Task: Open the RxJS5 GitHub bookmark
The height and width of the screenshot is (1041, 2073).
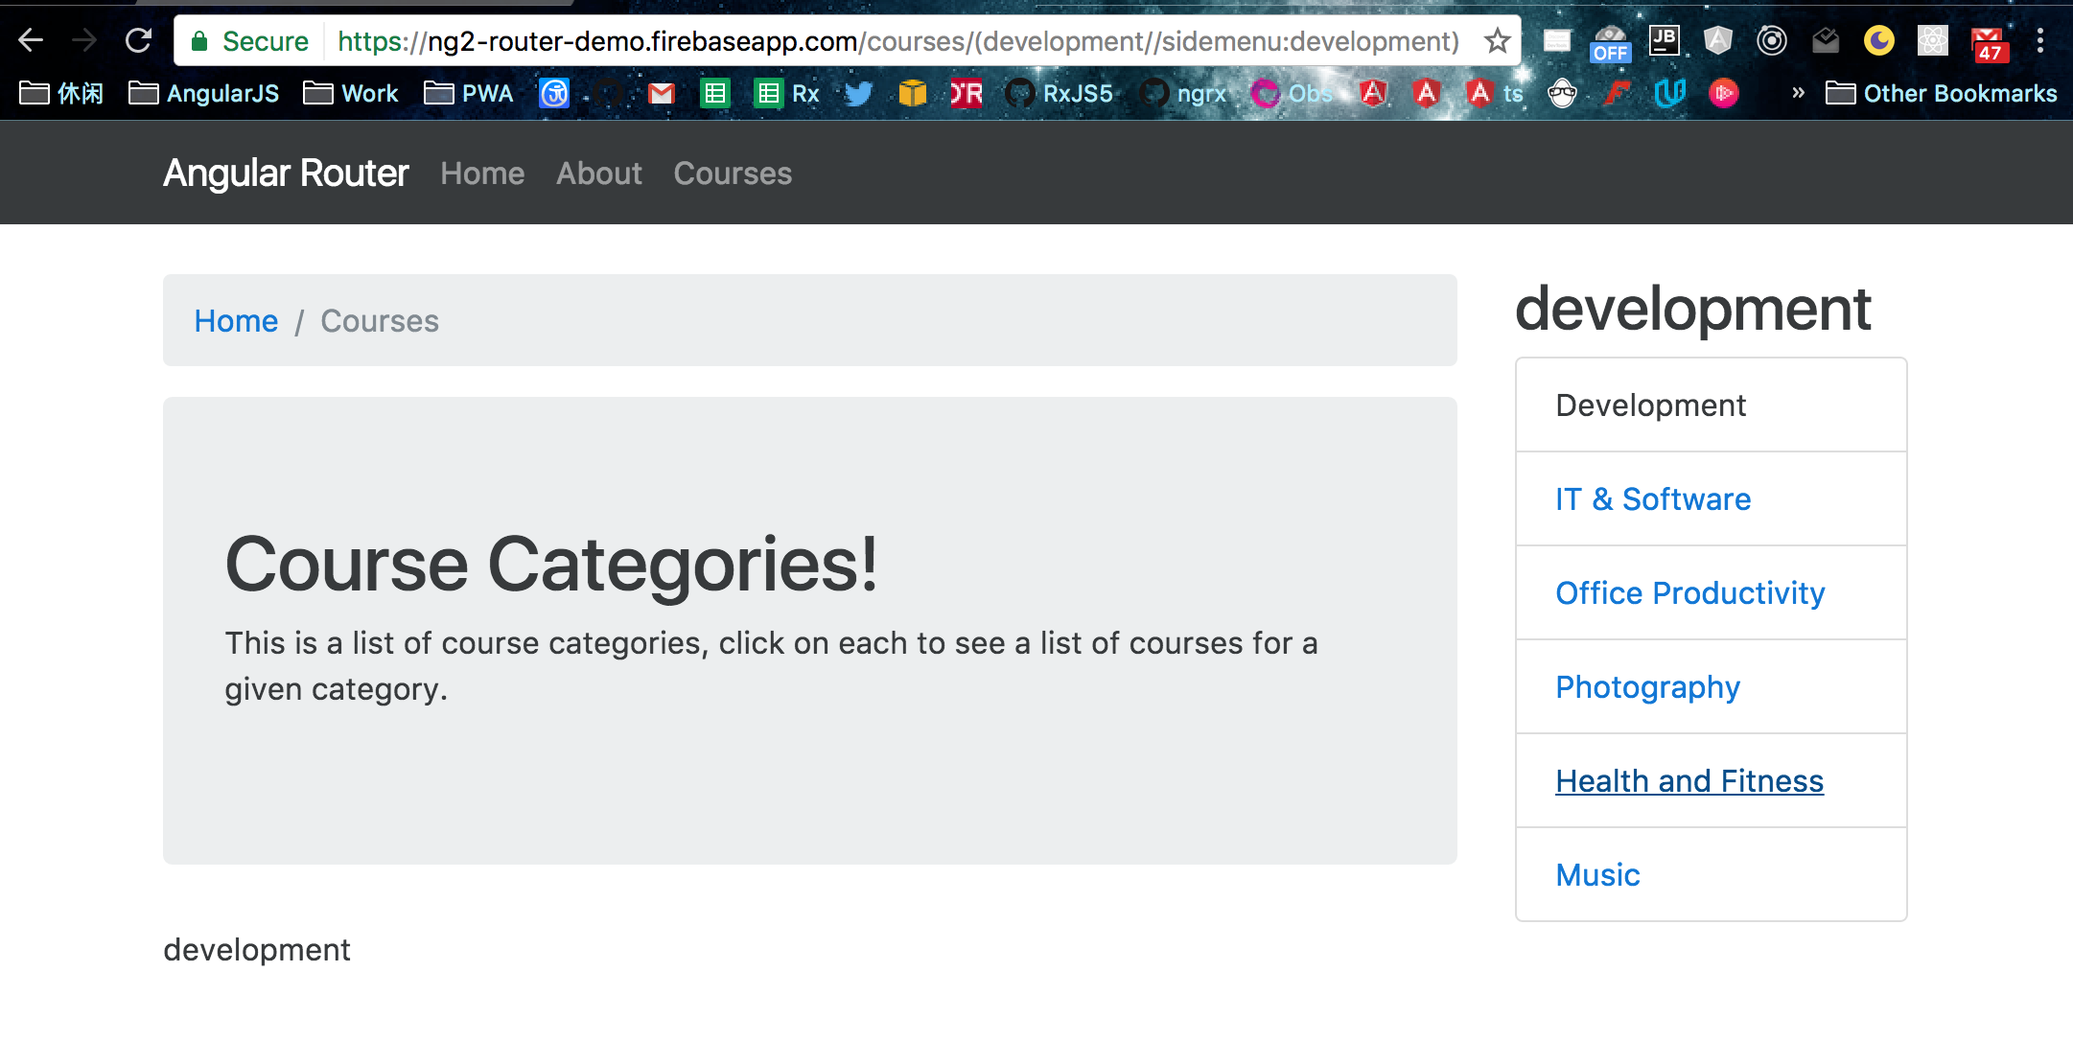Action: (1060, 93)
